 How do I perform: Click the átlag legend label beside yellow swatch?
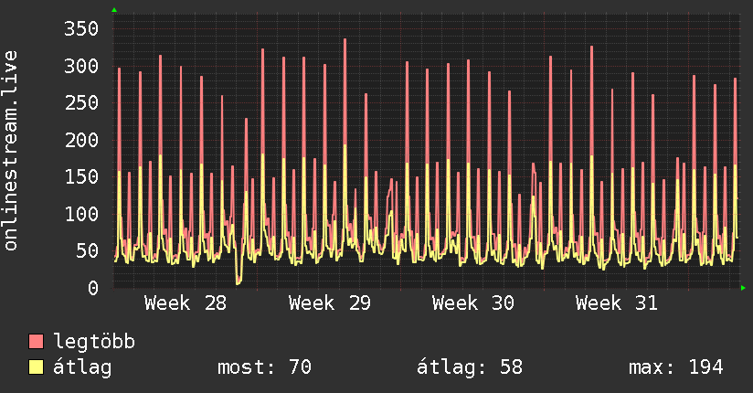pos(82,367)
